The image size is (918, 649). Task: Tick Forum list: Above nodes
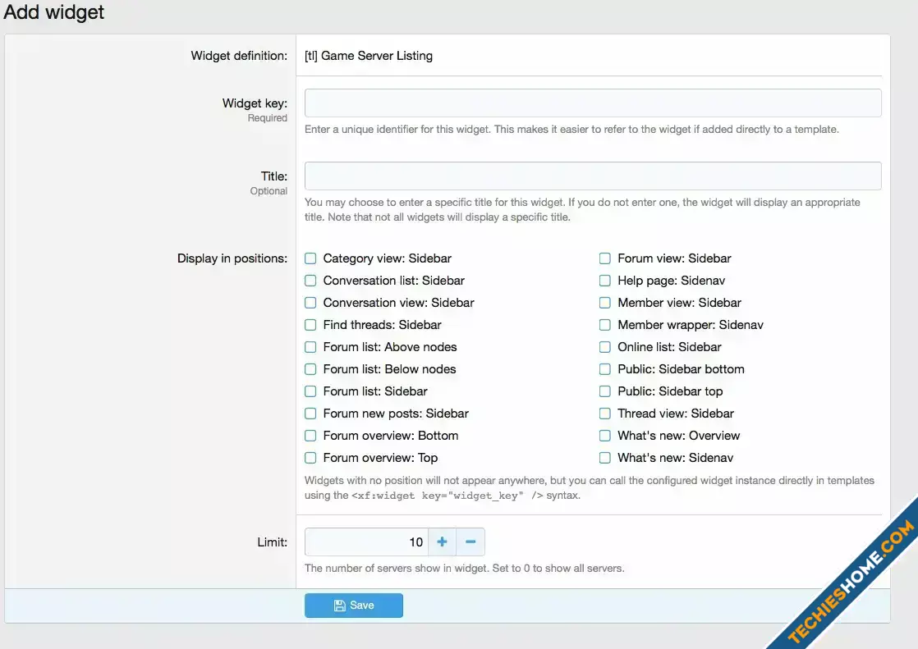click(x=310, y=347)
